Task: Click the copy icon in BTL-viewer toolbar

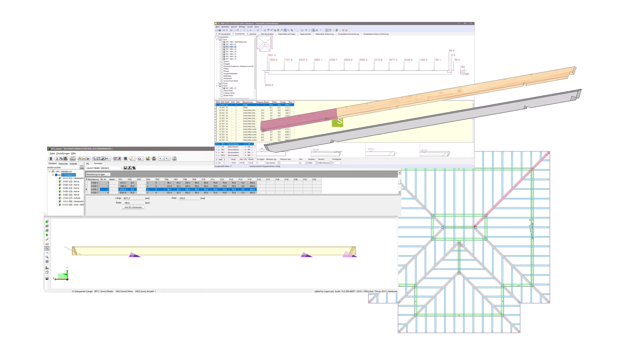Action: click(61, 159)
